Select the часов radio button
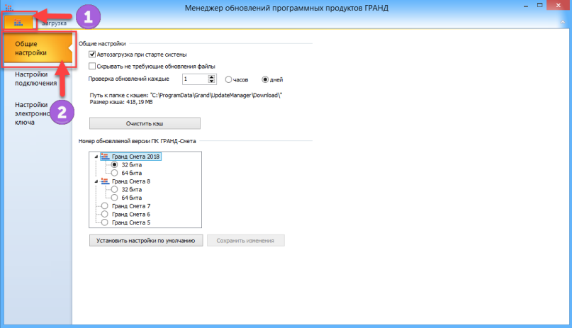The image size is (572, 328). [228, 79]
